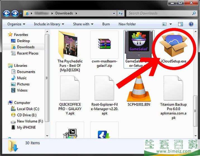Select the SCPH1001.BIN VLC cone icon
This screenshot has width=200, height=156.
click(139, 88)
